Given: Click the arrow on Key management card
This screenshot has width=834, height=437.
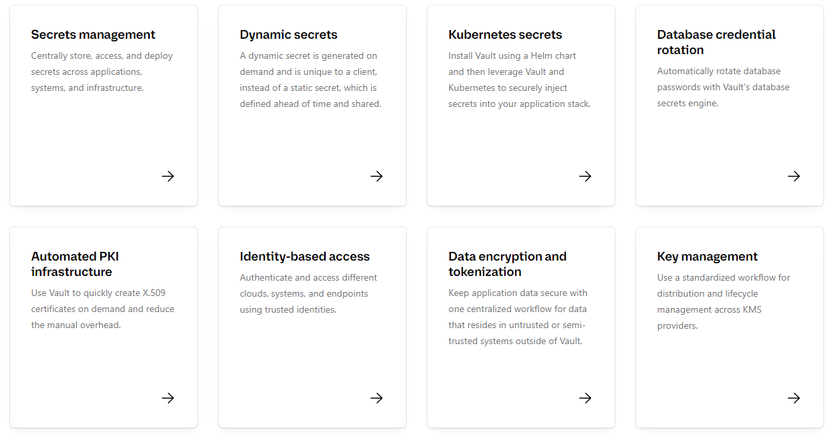Looking at the screenshot, I should [794, 398].
